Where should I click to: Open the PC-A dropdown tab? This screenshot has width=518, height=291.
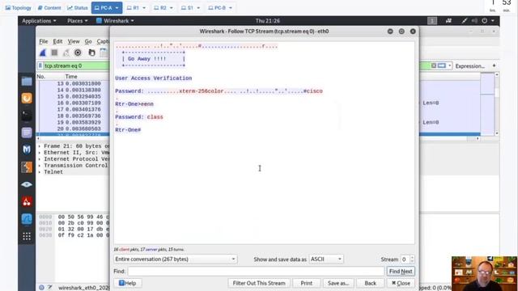point(107,7)
